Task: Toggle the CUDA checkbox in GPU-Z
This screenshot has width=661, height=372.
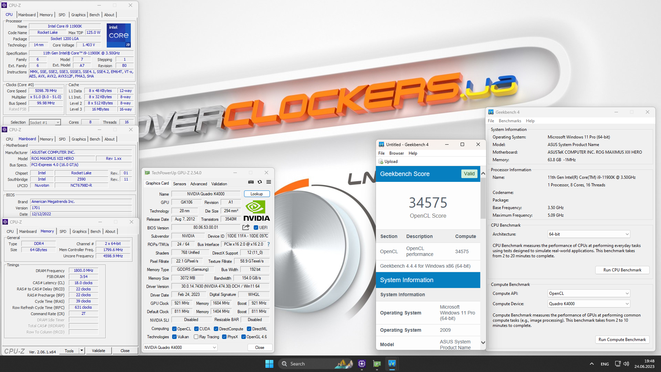Action: pyautogui.click(x=196, y=329)
